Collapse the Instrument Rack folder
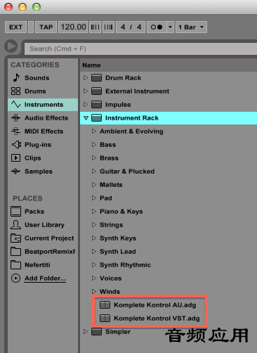 pyautogui.click(x=86, y=118)
